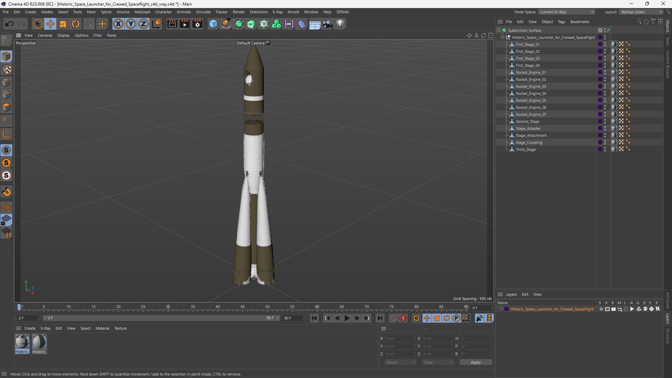Click the Apply button
Image resolution: width=672 pixels, height=378 pixels.
476,362
